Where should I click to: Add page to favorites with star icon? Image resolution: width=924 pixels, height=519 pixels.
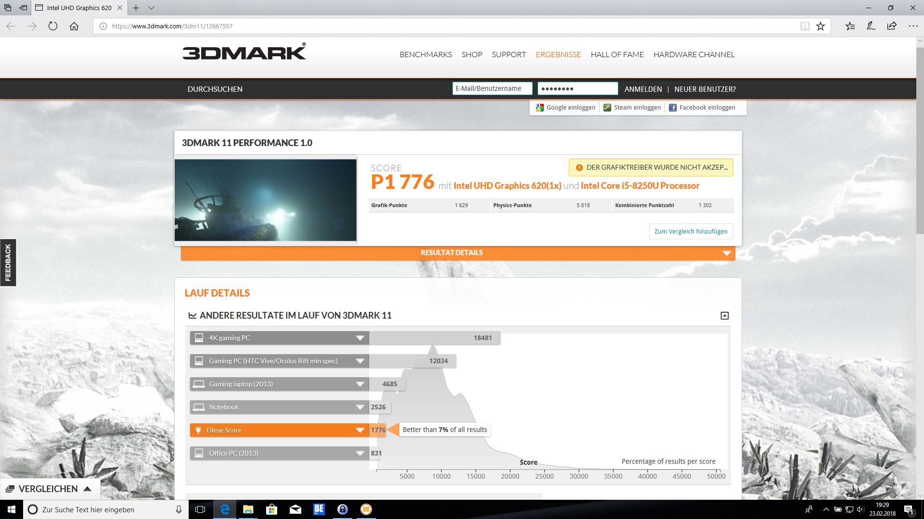(821, 26)
